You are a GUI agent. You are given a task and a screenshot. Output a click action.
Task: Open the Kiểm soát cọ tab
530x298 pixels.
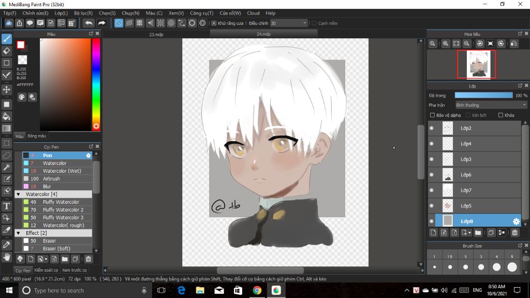tap(46, 270)
